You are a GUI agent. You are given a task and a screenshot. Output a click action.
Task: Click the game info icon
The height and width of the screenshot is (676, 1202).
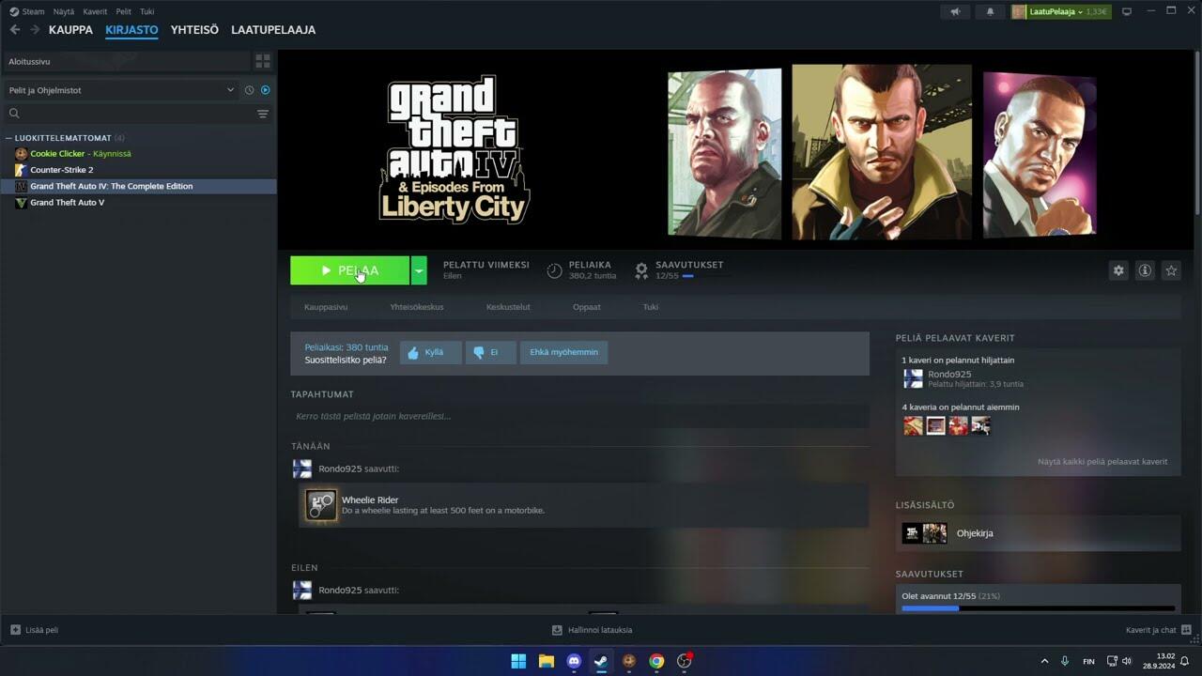click(x=1145, y=270)
